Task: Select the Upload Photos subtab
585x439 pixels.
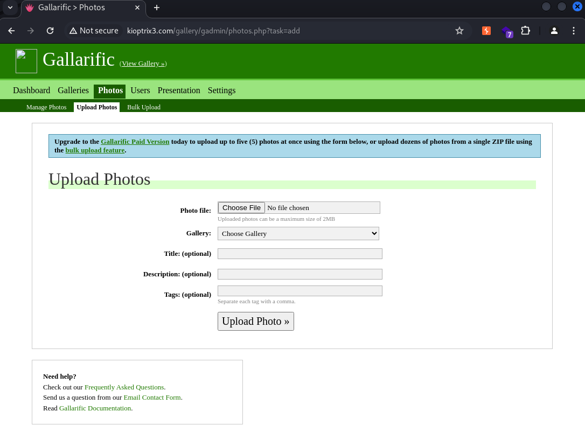Action: 96,107
